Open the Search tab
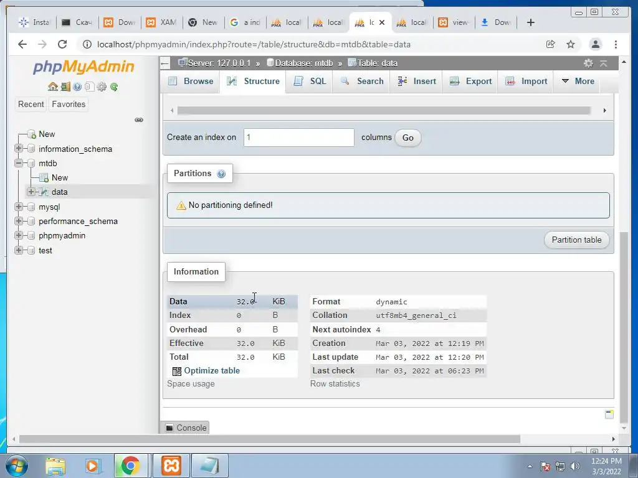 (361, 82)
